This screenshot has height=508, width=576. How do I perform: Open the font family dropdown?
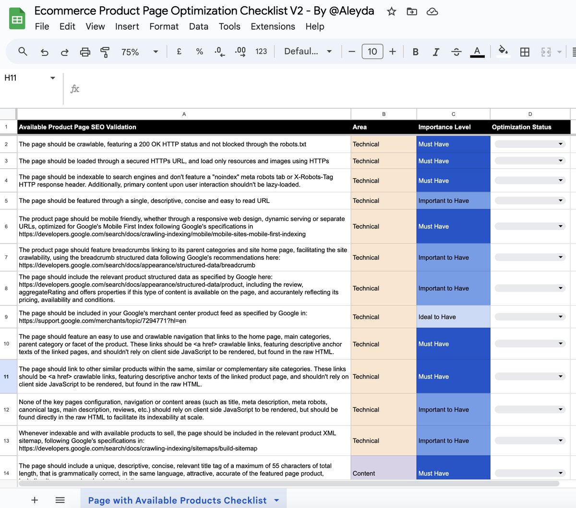[307, 52]
